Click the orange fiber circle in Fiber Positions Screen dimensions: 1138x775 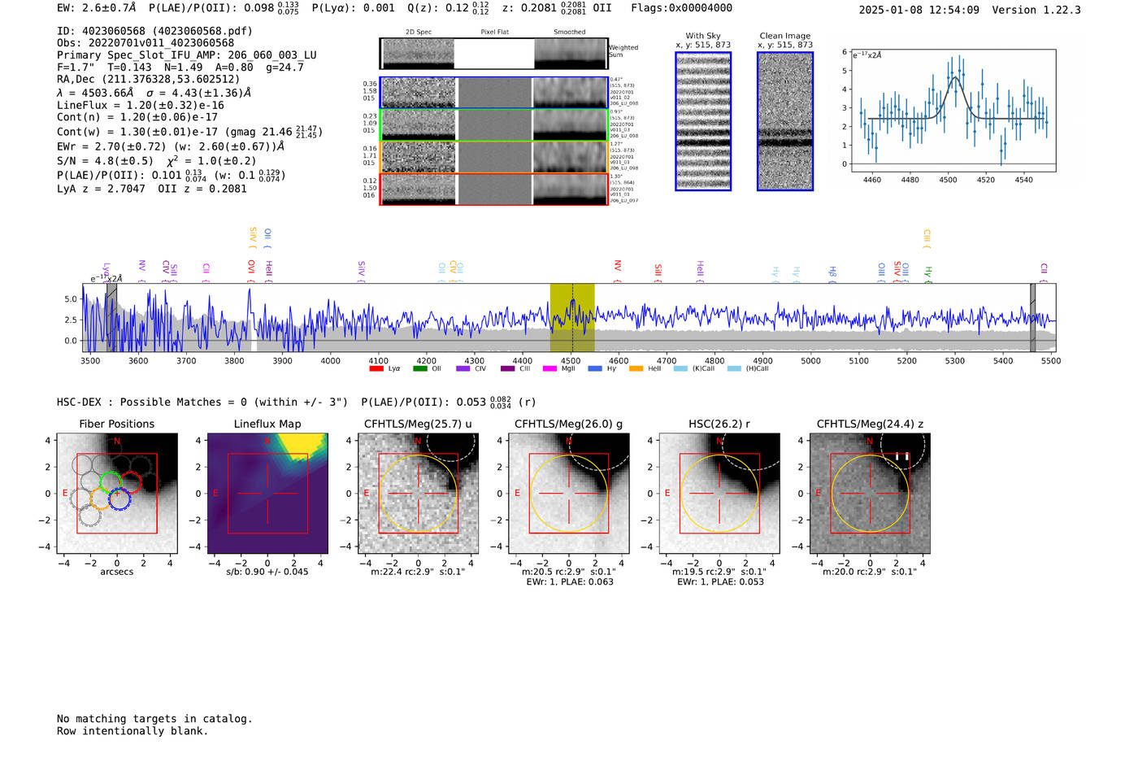100,498
